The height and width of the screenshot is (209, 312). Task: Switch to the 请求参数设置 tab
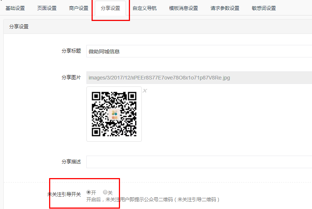pos(225,8)
